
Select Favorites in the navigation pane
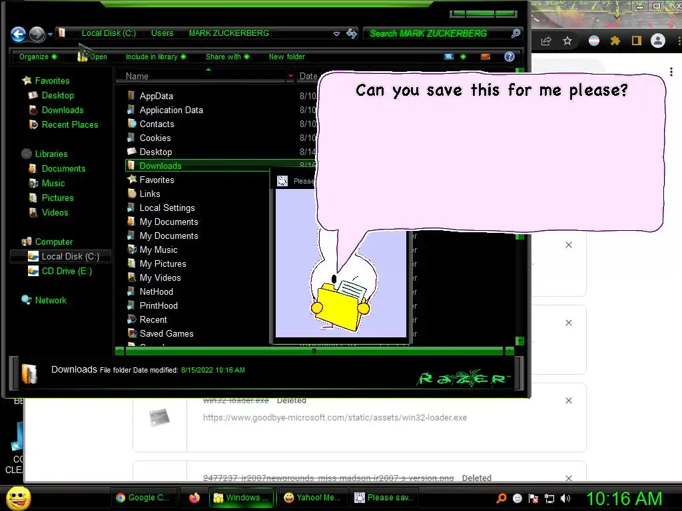point(52,81)
